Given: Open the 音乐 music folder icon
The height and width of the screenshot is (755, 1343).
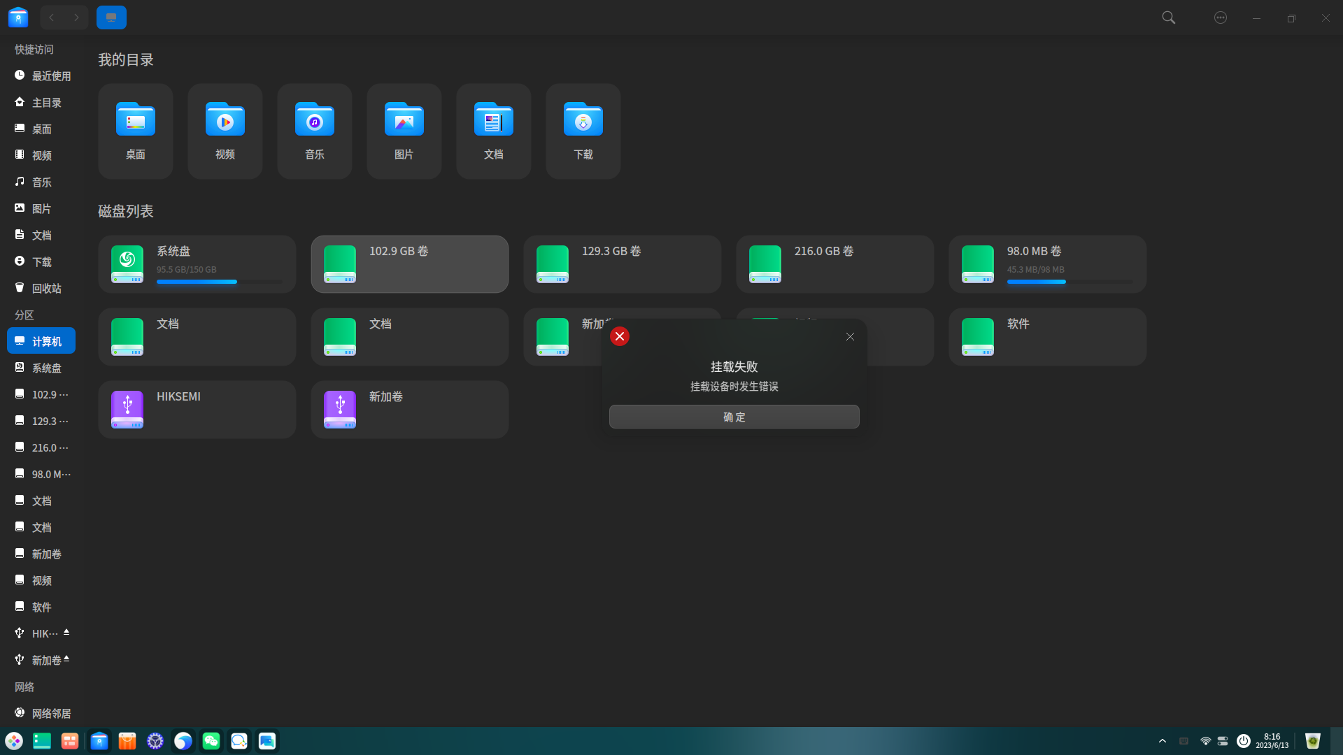Looking at the screenshot, I should (x=314, y=131).
